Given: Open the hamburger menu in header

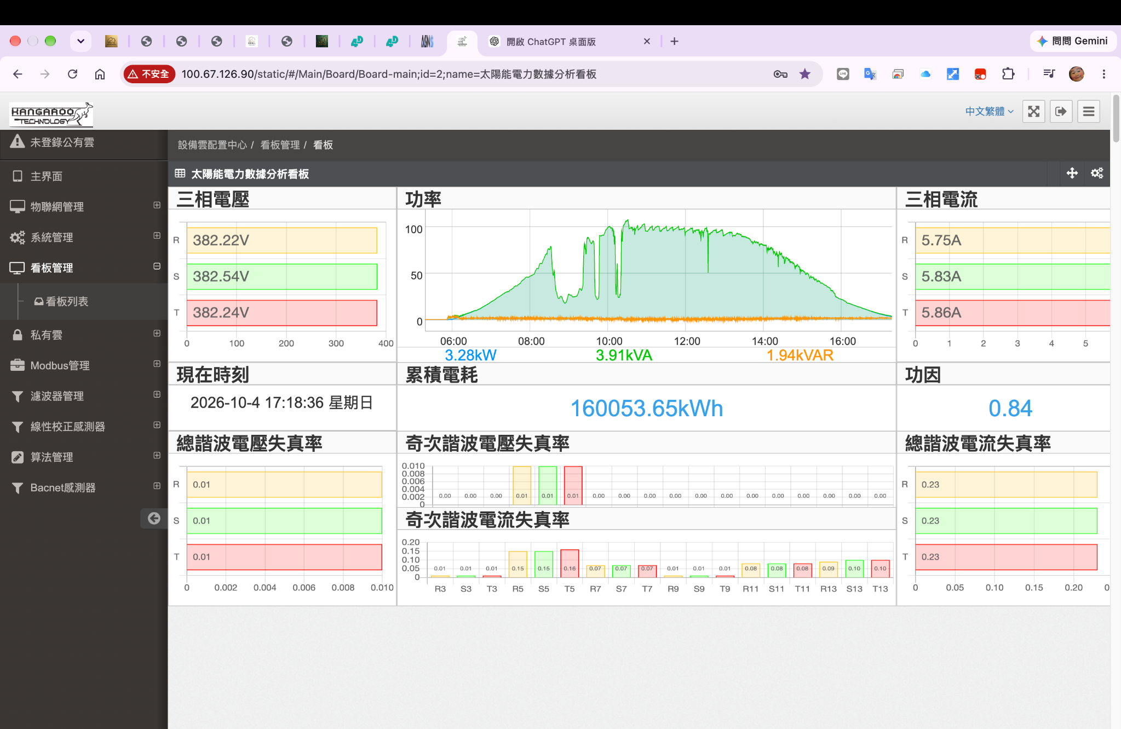Looking at the screenshot, I should [1089, 112].
